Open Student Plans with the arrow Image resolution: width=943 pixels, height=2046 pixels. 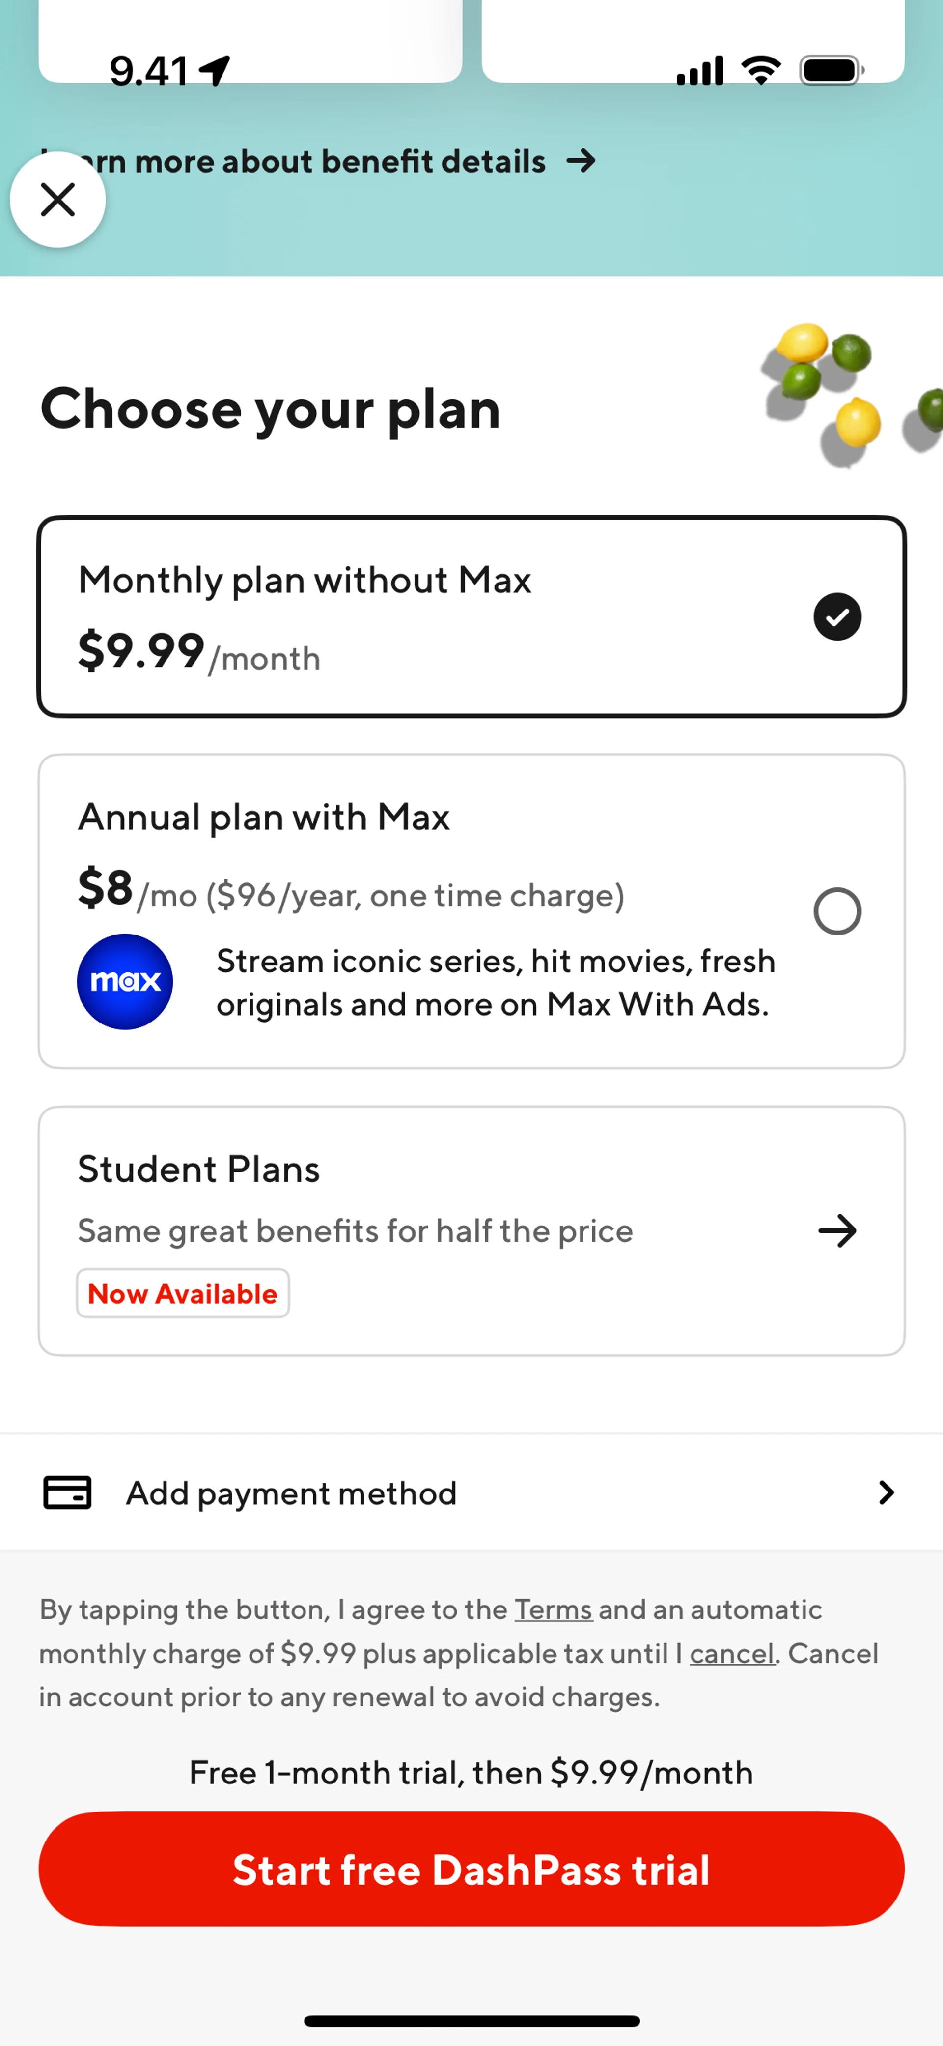[x=837, y=1231]
